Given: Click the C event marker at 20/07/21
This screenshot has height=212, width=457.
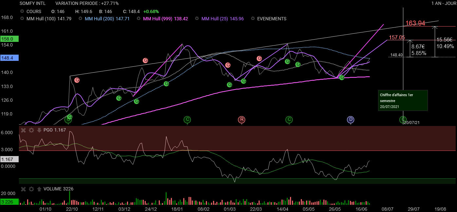Looking at the screenshot, I should pos(403,119).
